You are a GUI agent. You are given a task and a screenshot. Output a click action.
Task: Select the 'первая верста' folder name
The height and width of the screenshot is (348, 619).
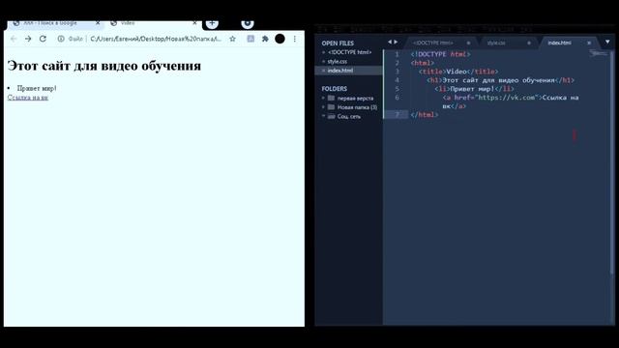click(x=355, y=99)
